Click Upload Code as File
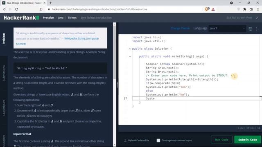This screenshot has width=262, height=147. pyautogui.click(x=137, y=140)
